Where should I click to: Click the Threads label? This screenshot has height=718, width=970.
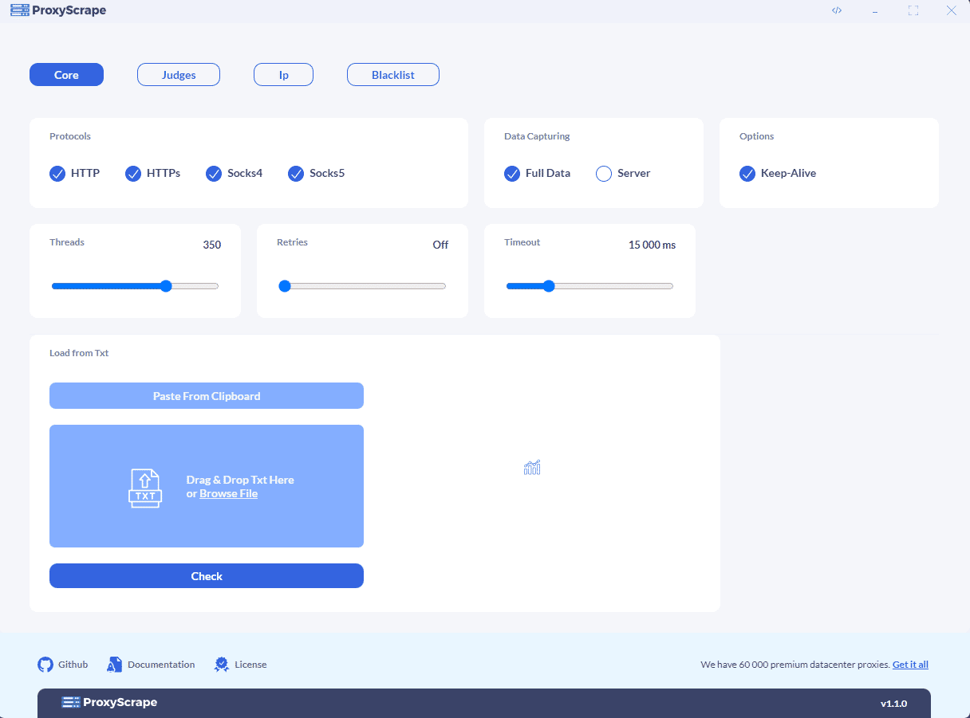coord(67,242)
